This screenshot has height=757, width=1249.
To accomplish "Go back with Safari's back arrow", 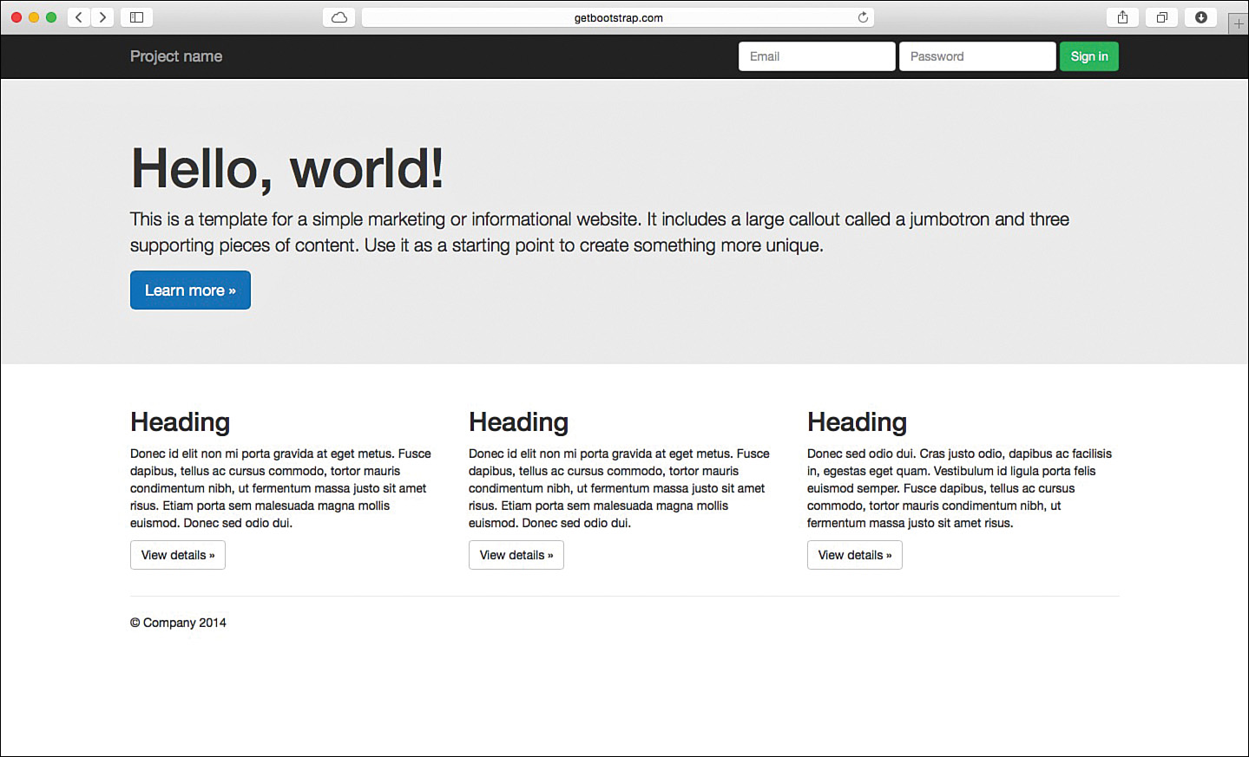I will point(79,17).
